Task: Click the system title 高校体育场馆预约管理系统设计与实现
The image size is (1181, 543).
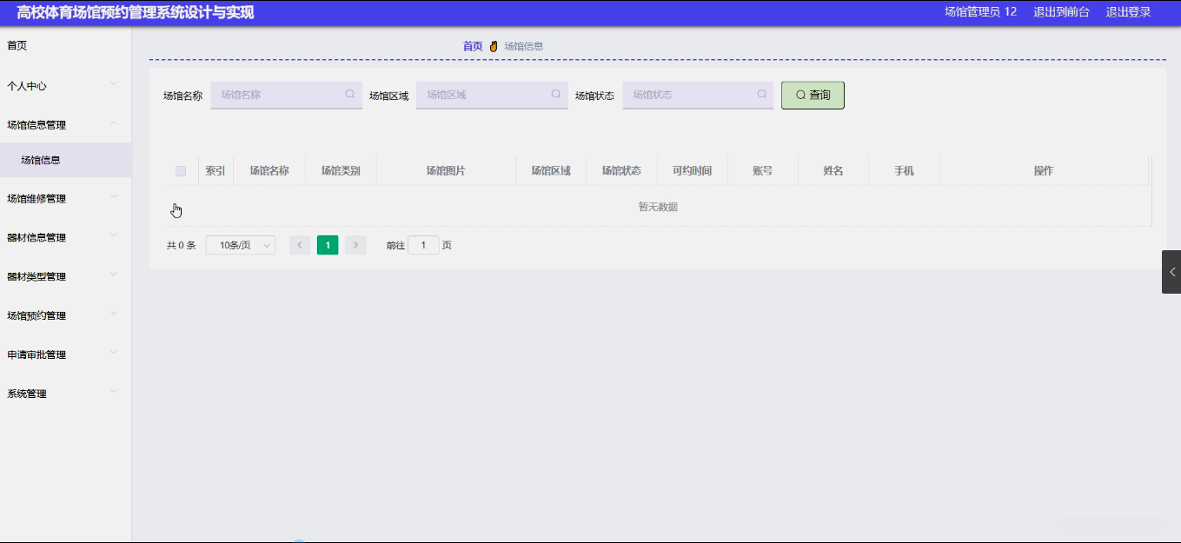Action: coord(136,12)
